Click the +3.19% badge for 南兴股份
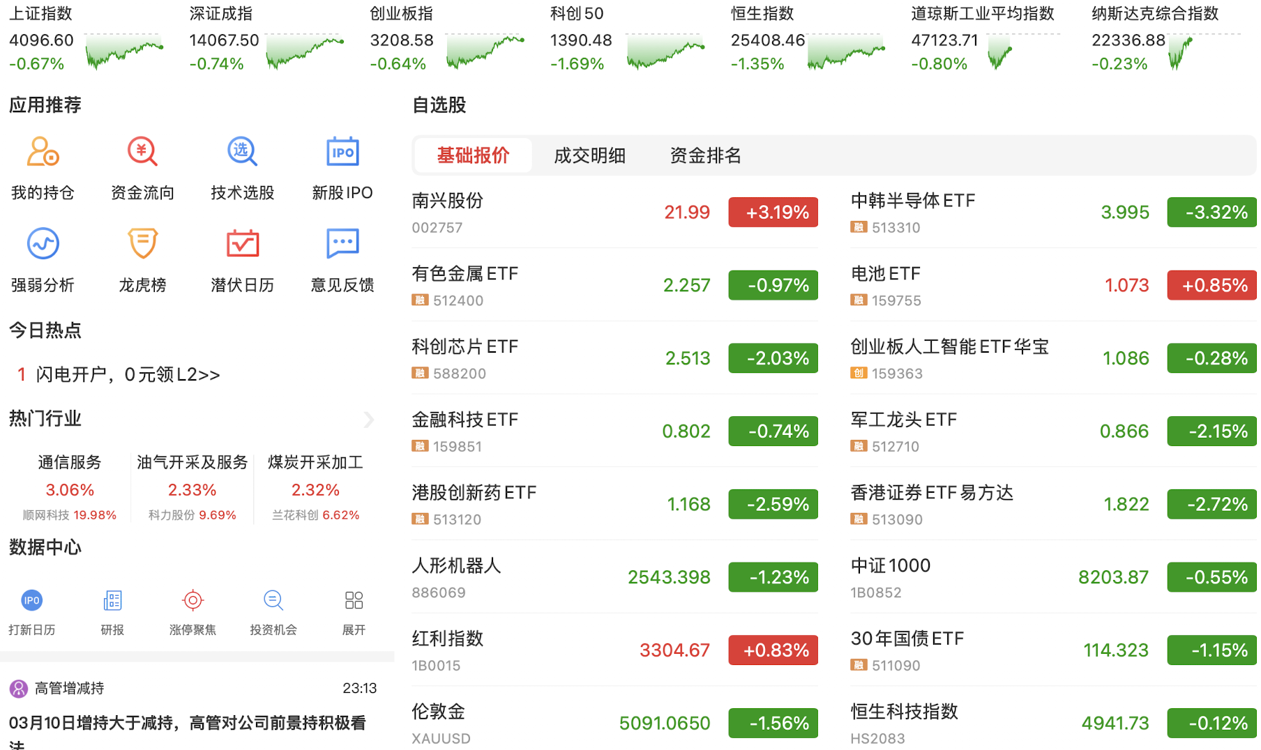The image size is (1261, 750). tap(773, 213)
